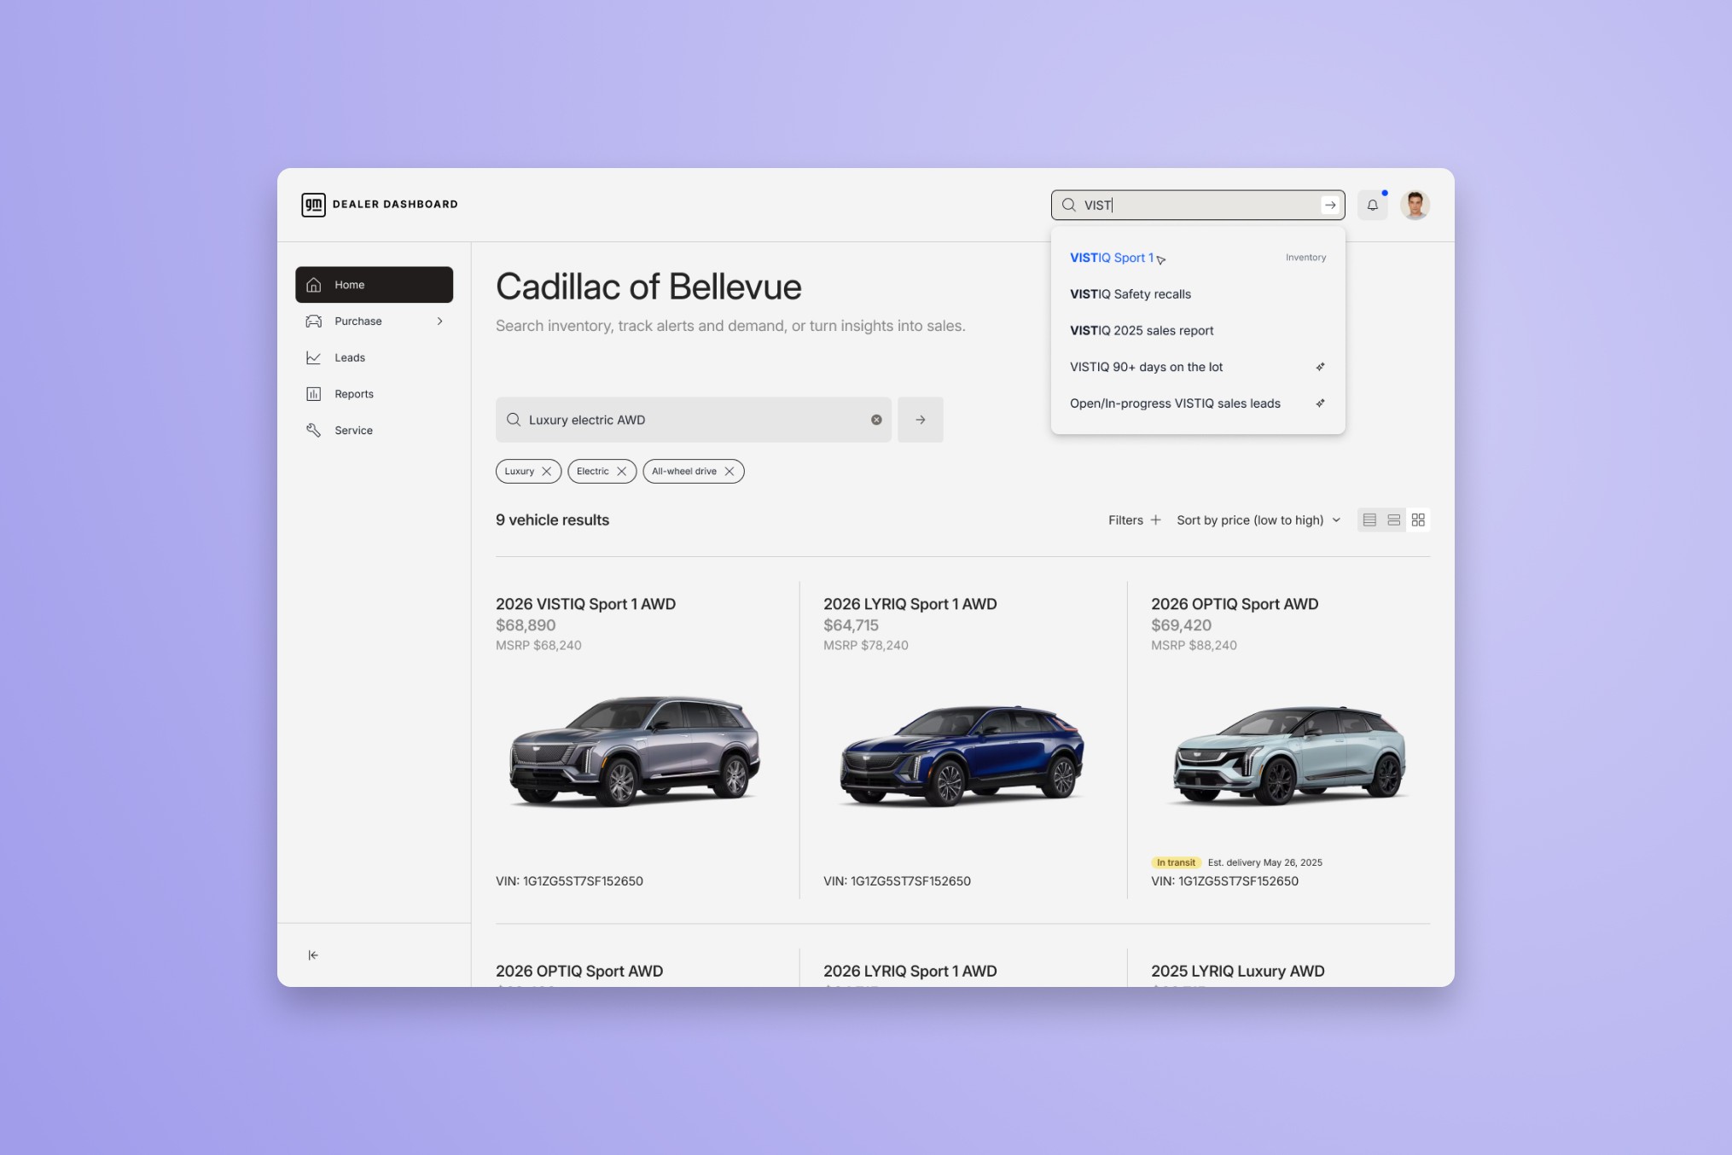Image resolution: width=1732 pixels, height=1155 pixels.
Task: Click the GM logo icon
Action: click(x=313, y=205)
